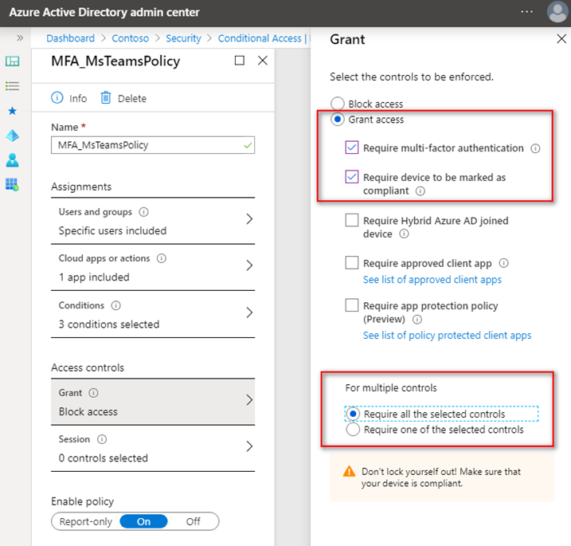Go to Contoso breadcrumb
Image resolution: width=571 pixels, height=546 pixels.
pyautogui.click(x=130, y=38)
